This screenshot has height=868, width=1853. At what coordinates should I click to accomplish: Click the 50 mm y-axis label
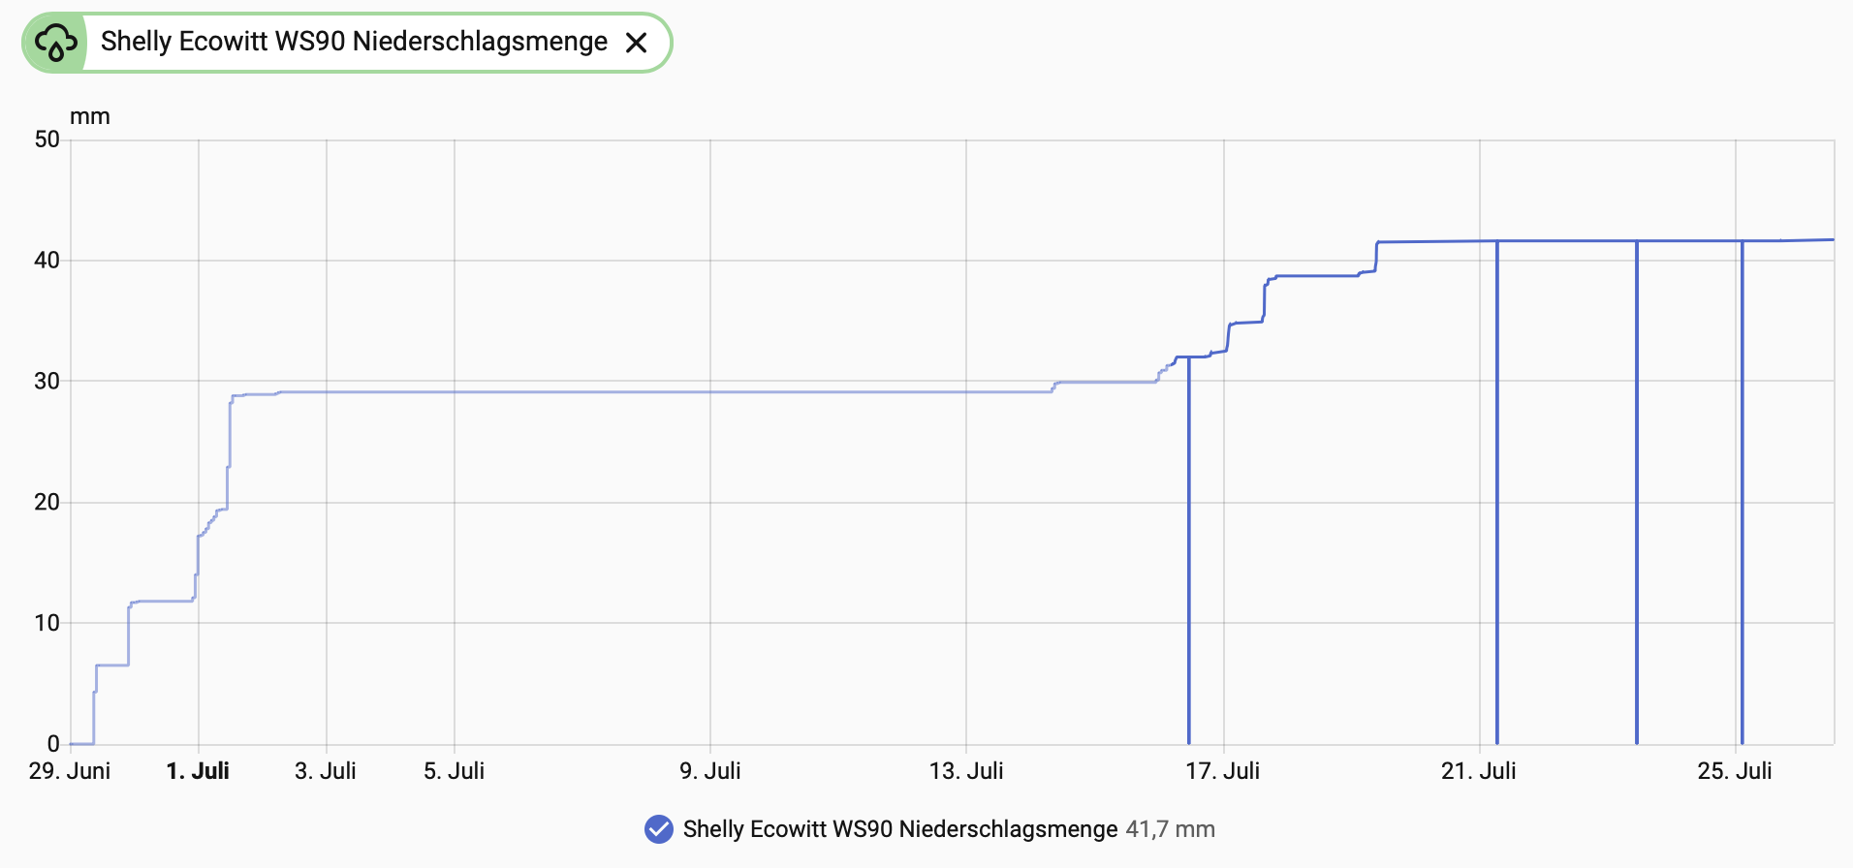(47, 139)
